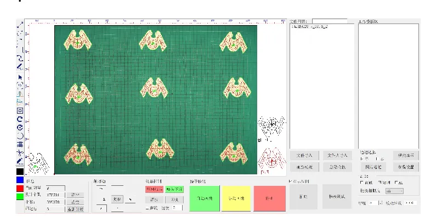Viewport: 436px width, 217px height.
Task: Click the thickness stepper arrows
Action: click(381, 203)
